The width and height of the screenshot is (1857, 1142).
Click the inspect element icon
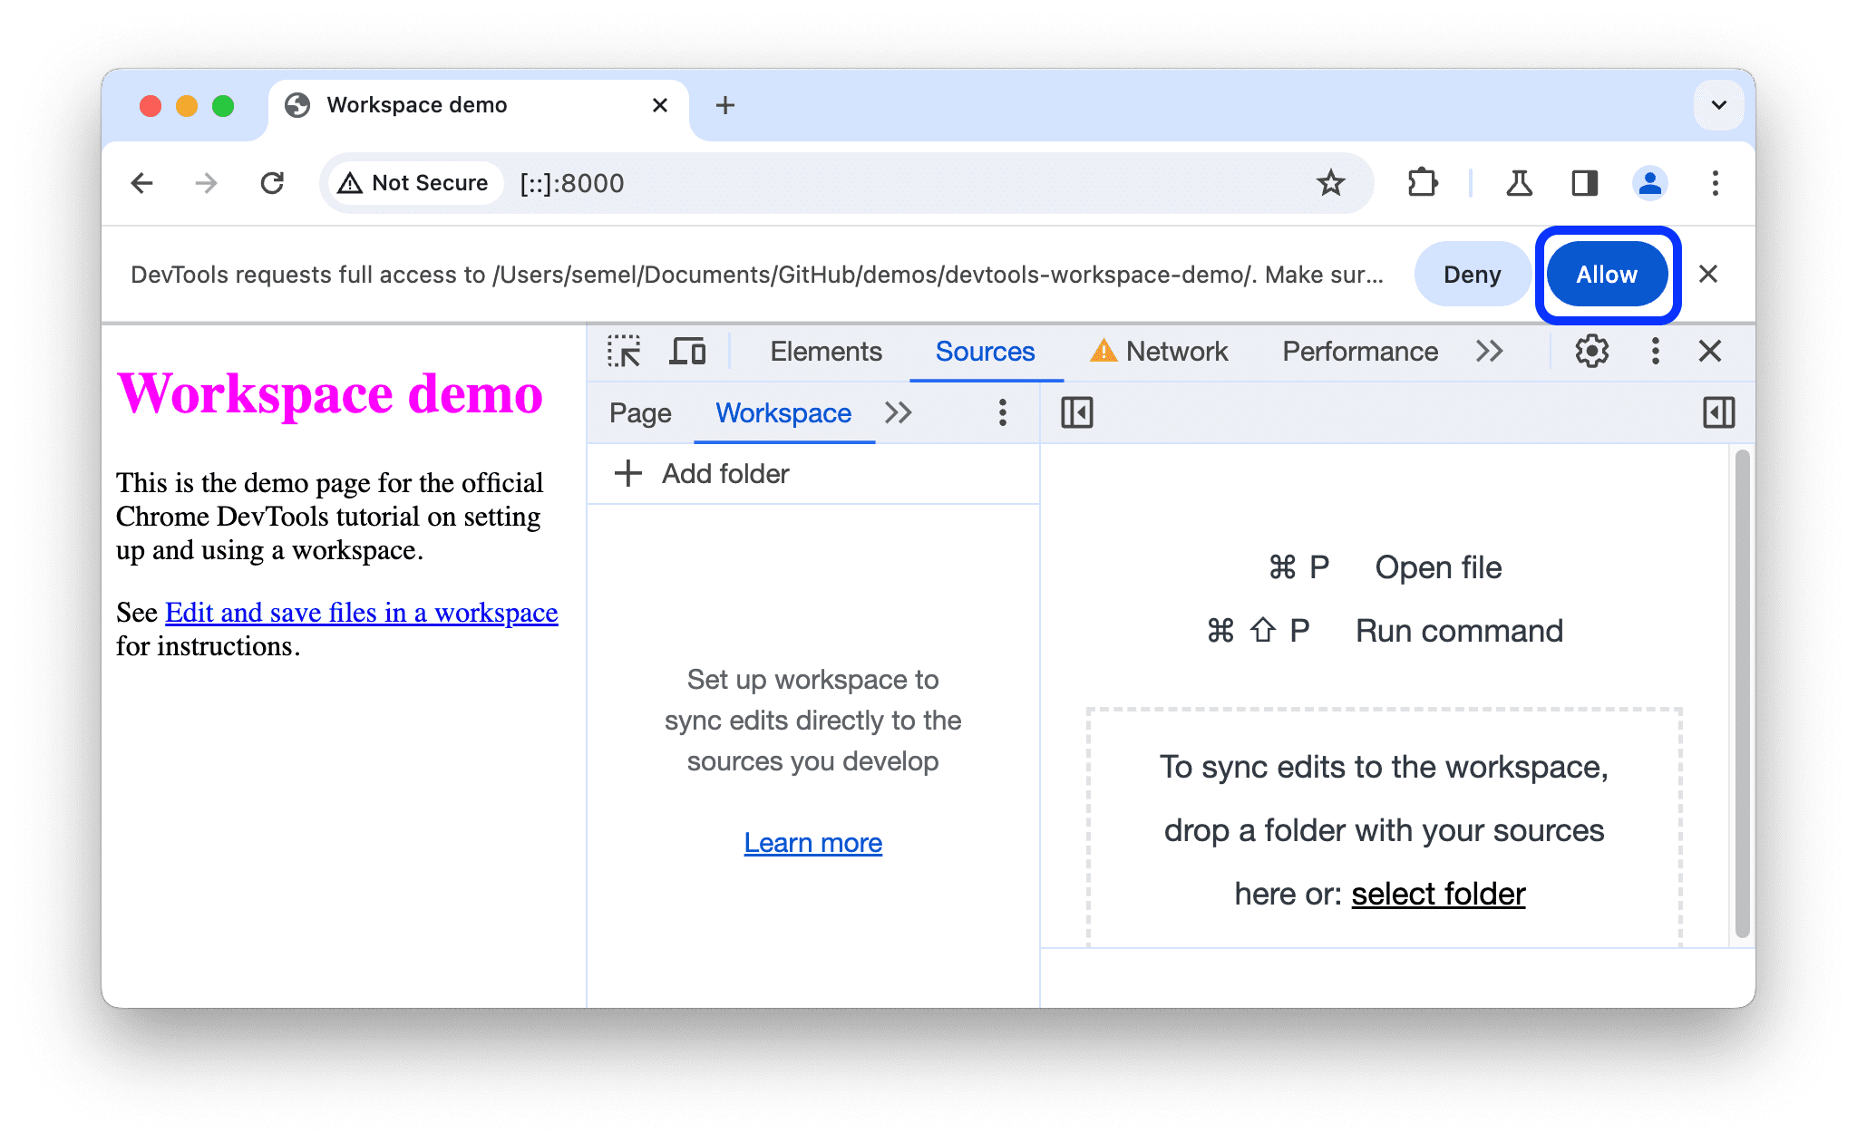tap(625, 352)
